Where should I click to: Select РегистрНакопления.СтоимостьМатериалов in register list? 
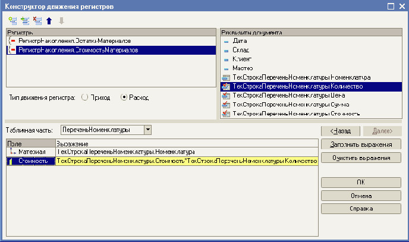[x=78, y=50]
